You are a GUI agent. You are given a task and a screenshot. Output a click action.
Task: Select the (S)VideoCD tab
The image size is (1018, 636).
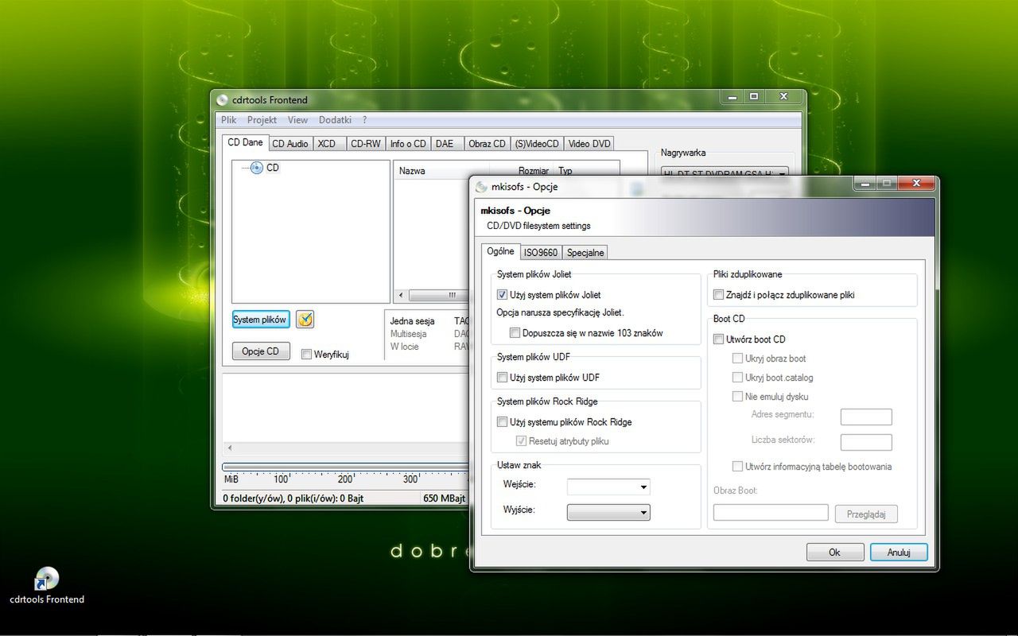pyautogui.click(x=537, y=144)
